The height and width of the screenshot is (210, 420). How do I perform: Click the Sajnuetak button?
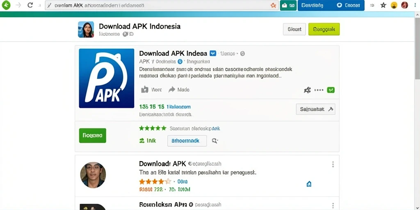point(315,109)
